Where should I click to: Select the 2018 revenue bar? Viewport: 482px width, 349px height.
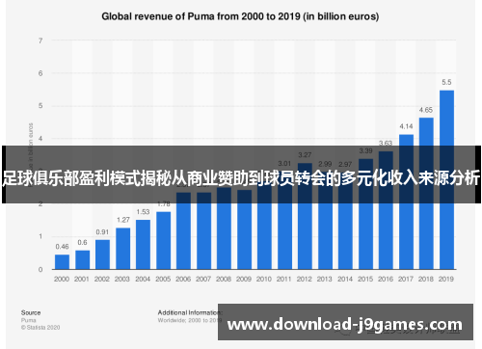click(426, 194)
